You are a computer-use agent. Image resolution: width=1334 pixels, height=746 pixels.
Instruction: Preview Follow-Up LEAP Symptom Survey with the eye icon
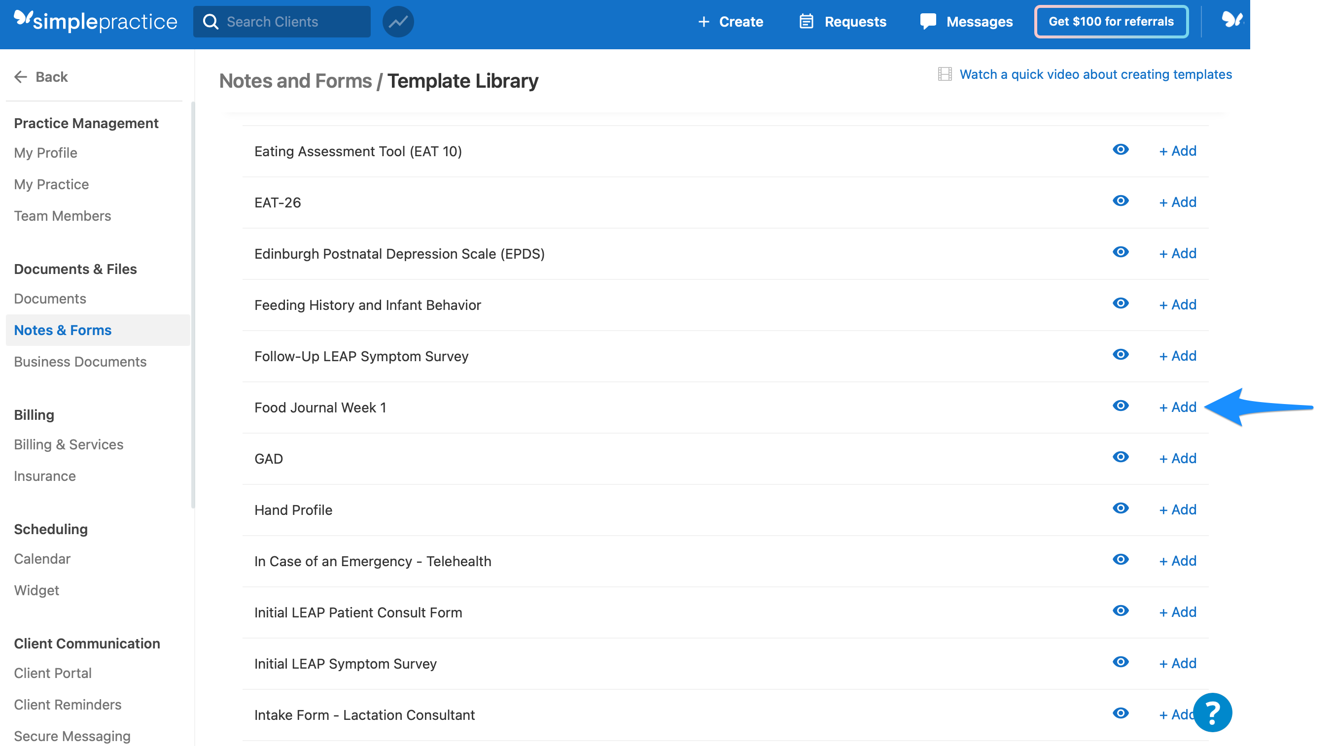click(x=1121, y=355)
